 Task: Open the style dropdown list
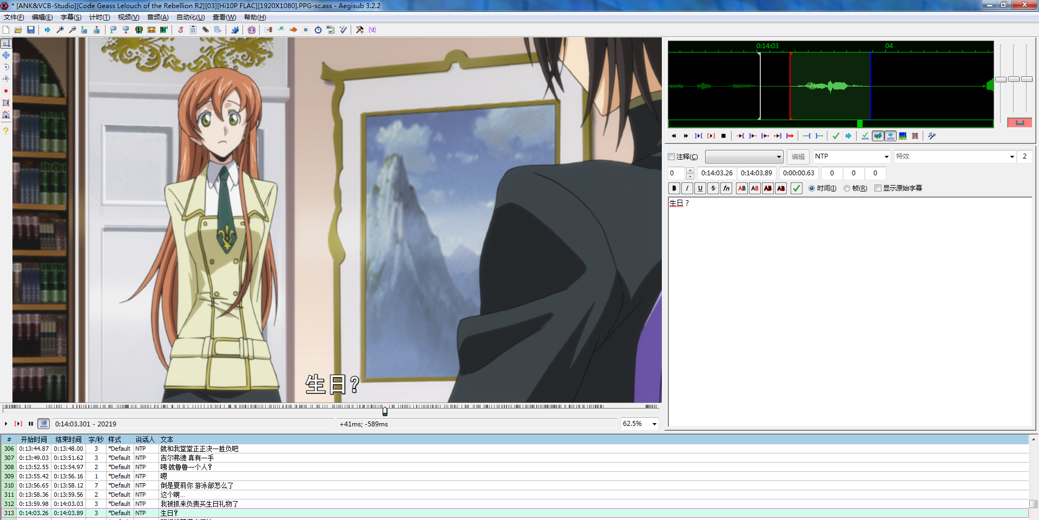[x=744, y=157]
